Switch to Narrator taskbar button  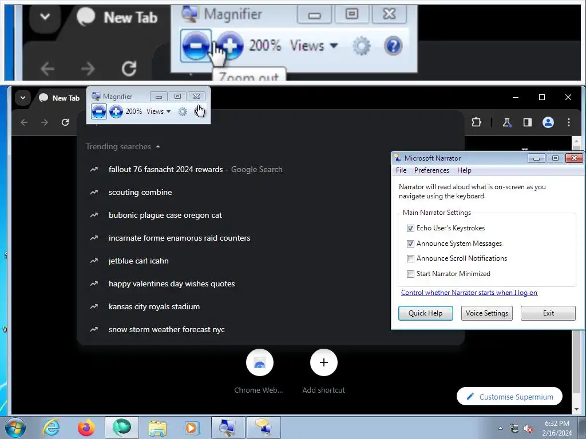tap(263, 428)
